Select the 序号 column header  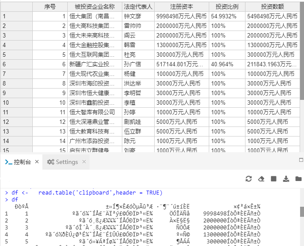pos(50,7)
